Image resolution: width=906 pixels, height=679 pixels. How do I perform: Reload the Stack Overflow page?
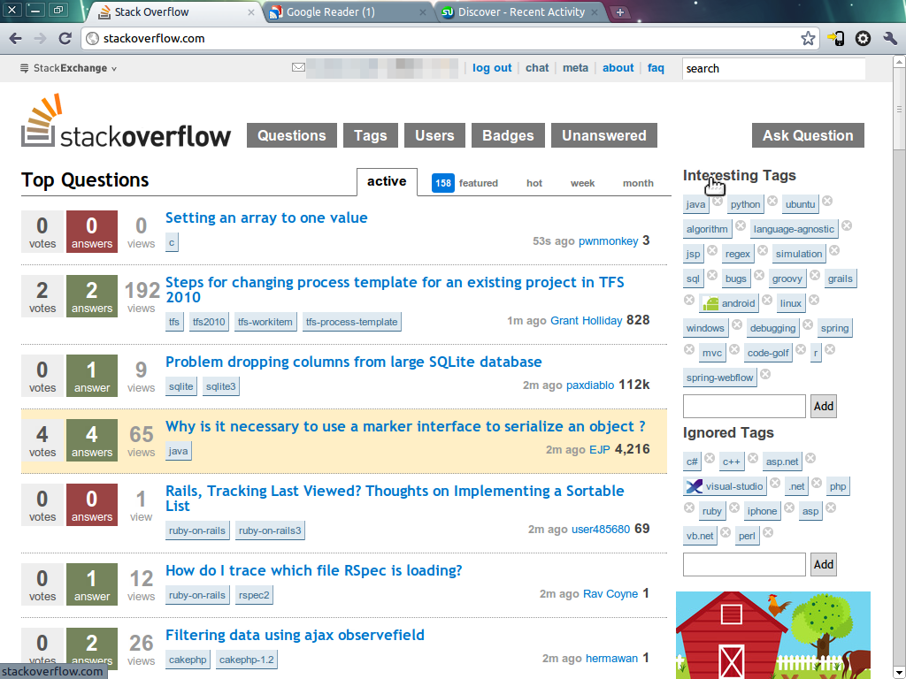pos(65,39)
